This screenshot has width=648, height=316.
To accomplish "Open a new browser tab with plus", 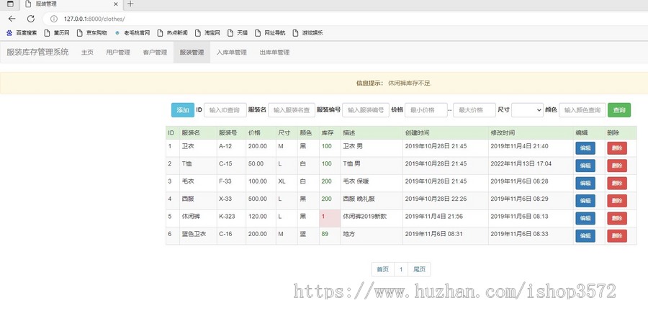I will coord(130,4).
